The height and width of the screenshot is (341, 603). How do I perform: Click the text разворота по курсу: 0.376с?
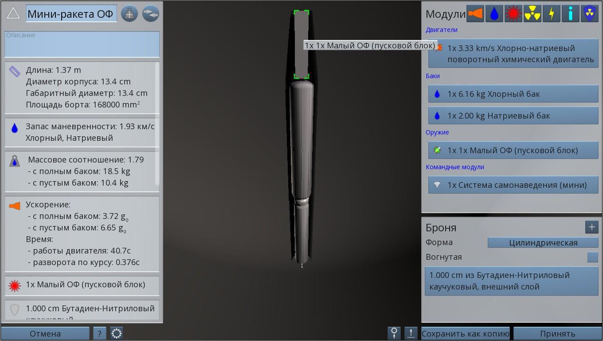tap(83, 262)
